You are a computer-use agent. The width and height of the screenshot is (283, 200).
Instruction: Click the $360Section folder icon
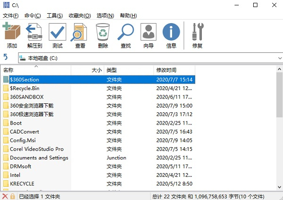pyautogui.click(x=6, y=79)
